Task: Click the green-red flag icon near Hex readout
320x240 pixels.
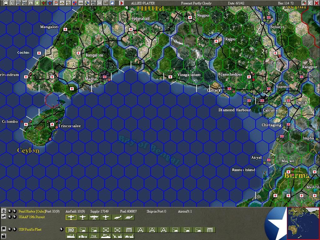Action: coord(304,3)
